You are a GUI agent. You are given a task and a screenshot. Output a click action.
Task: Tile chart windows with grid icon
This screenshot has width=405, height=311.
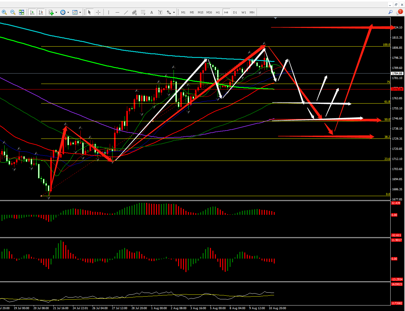[x=21, y=12]
